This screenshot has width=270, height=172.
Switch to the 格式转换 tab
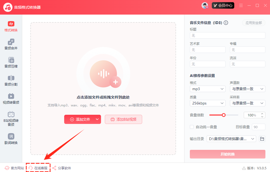(11, 26)
